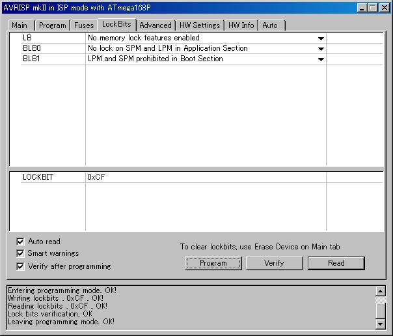Disable Smart warnings checkbox

[20, 253]
